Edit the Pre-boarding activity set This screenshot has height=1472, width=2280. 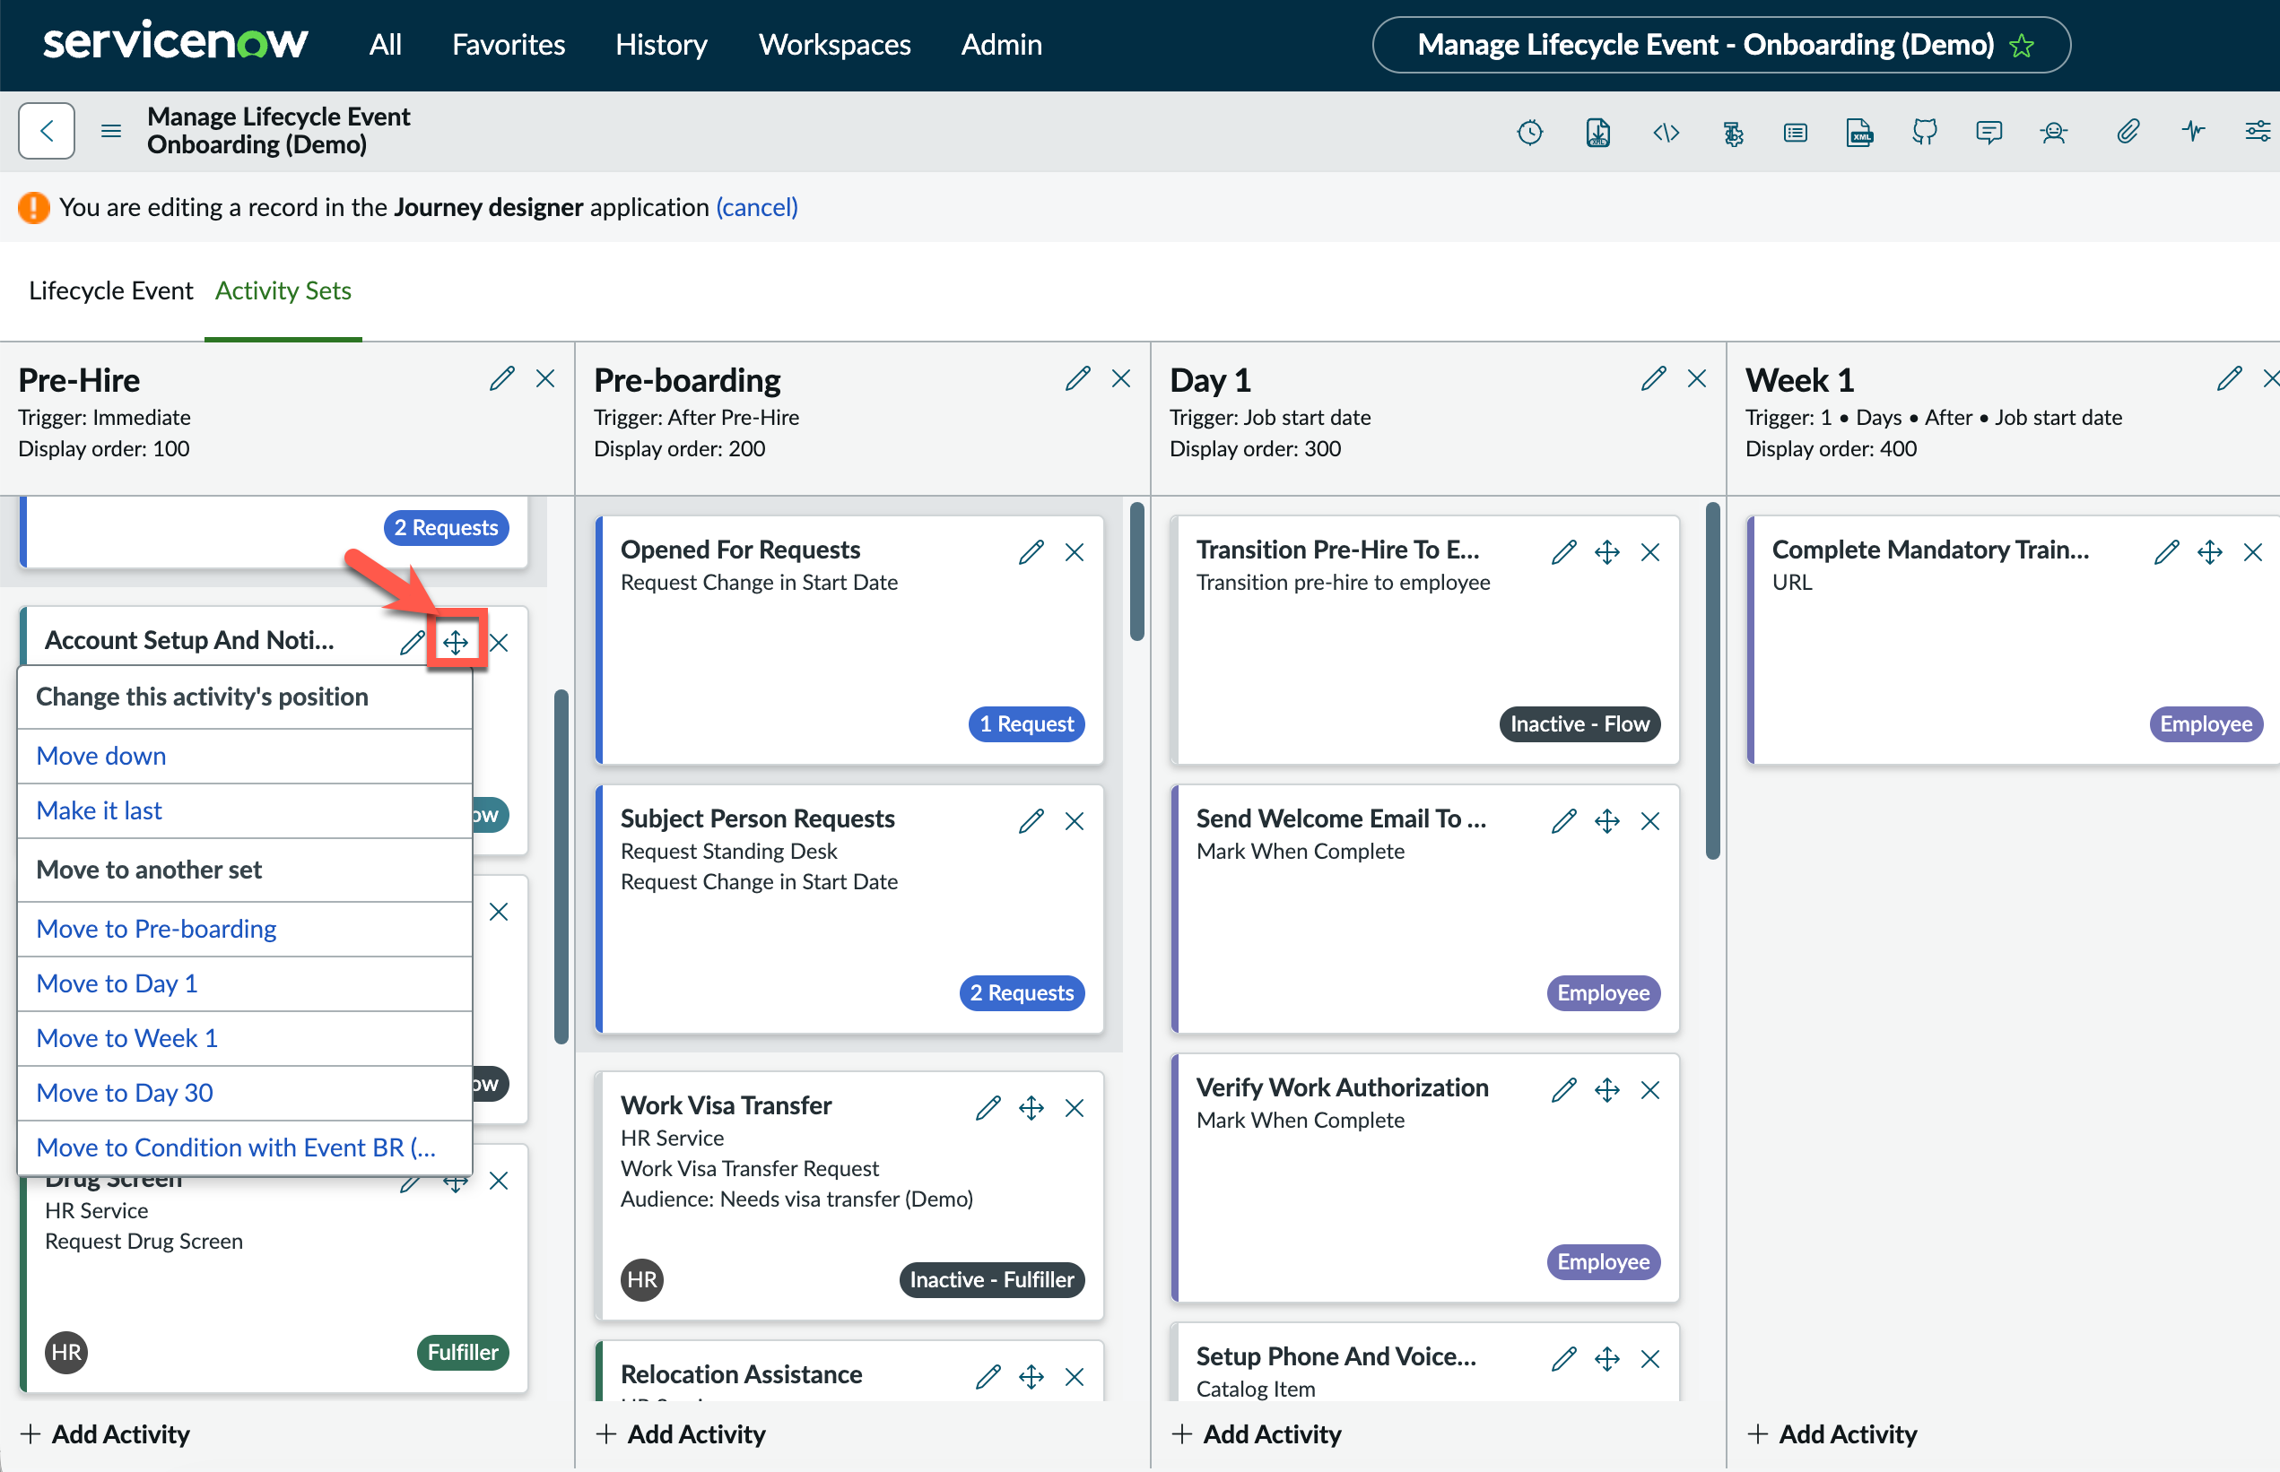1077,378
